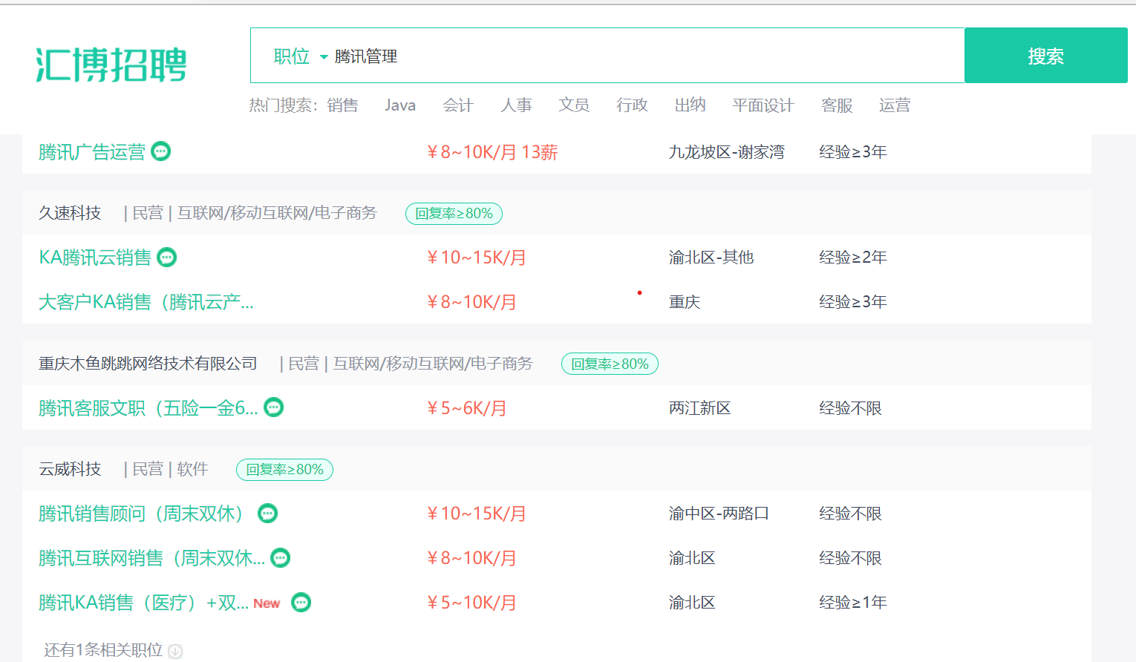Select hot search 行政

(x=632, y=105)
